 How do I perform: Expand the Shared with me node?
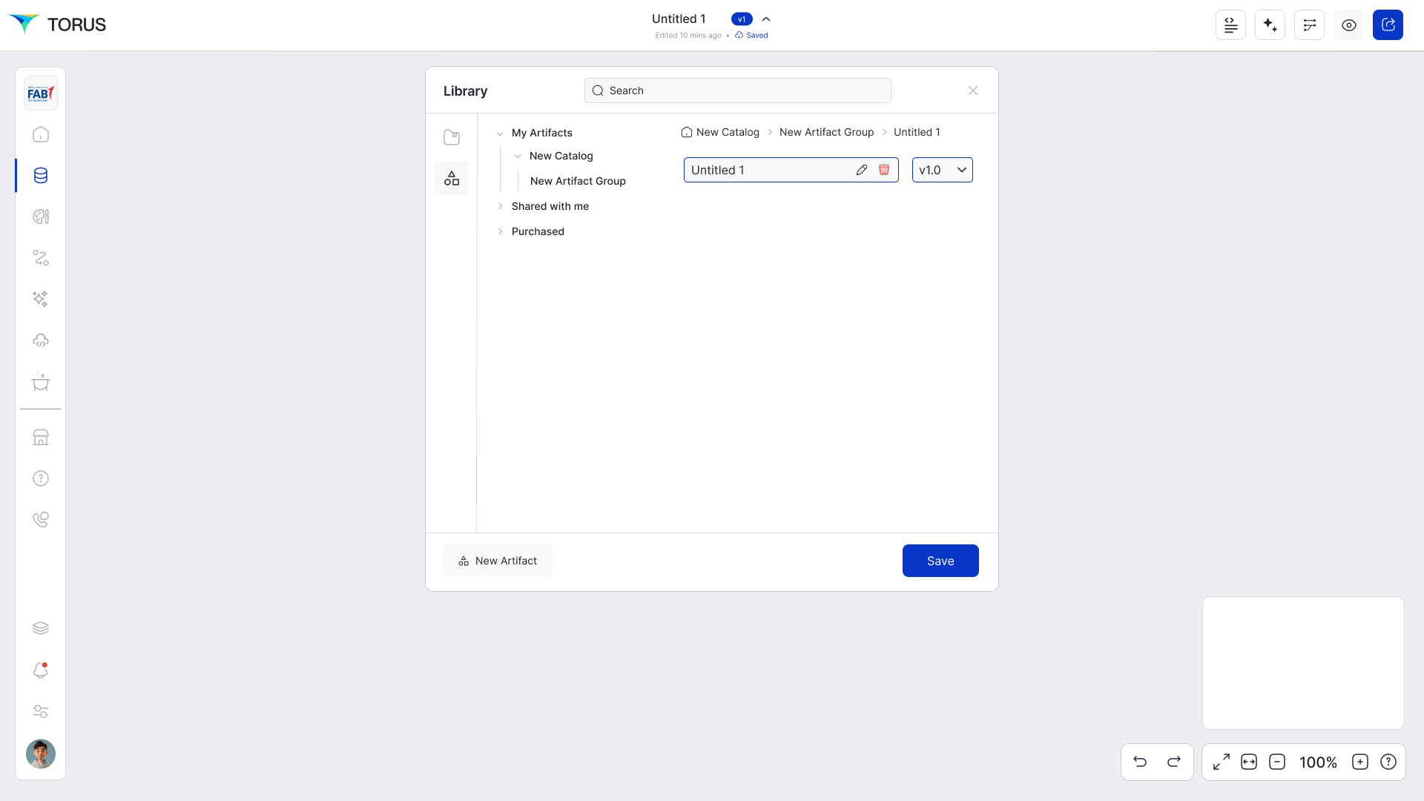point(500,206)
